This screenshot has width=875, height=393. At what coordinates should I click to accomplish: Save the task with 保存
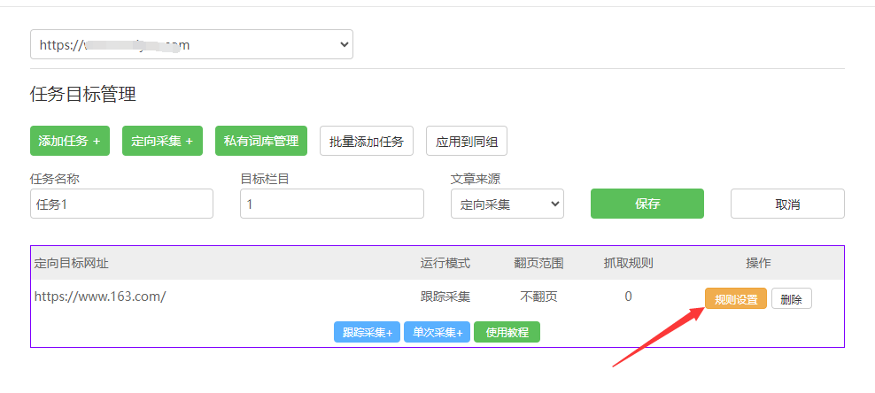click(647, 204)
